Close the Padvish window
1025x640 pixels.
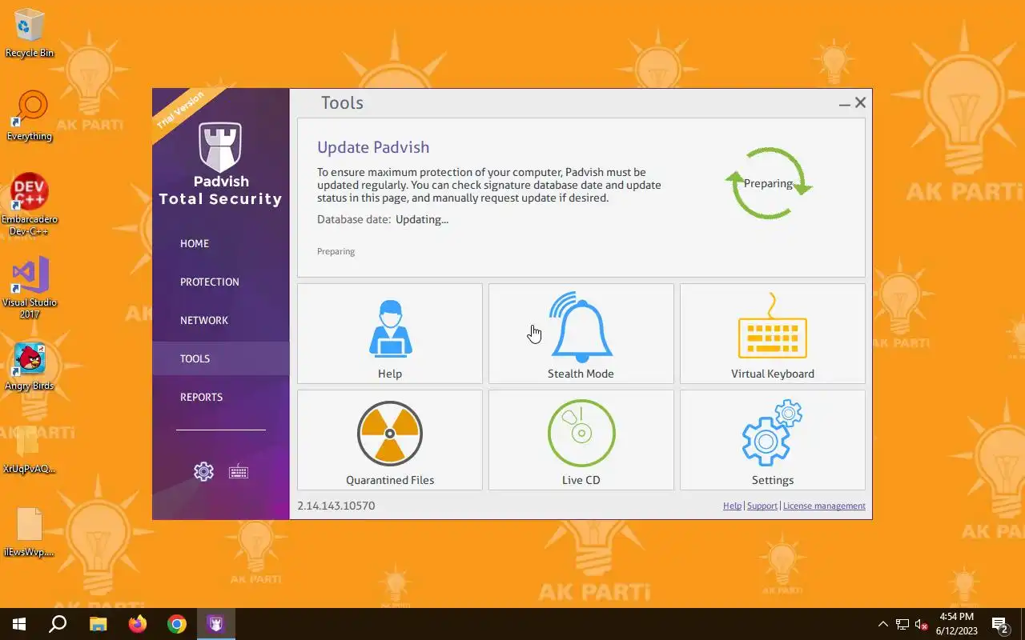pos(861,102)
